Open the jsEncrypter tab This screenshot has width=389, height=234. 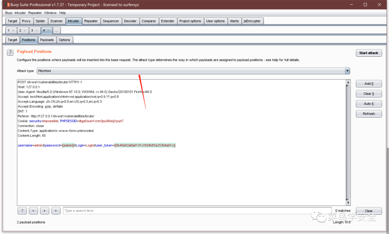click(252, 21)
